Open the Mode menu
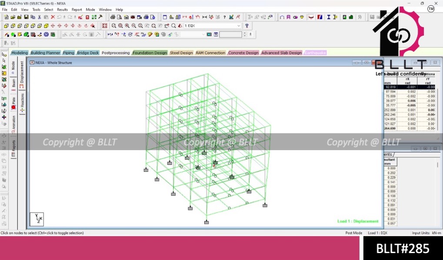Viewport: 443px width, 260px height. pyautogui.click(x=90, y=9)
